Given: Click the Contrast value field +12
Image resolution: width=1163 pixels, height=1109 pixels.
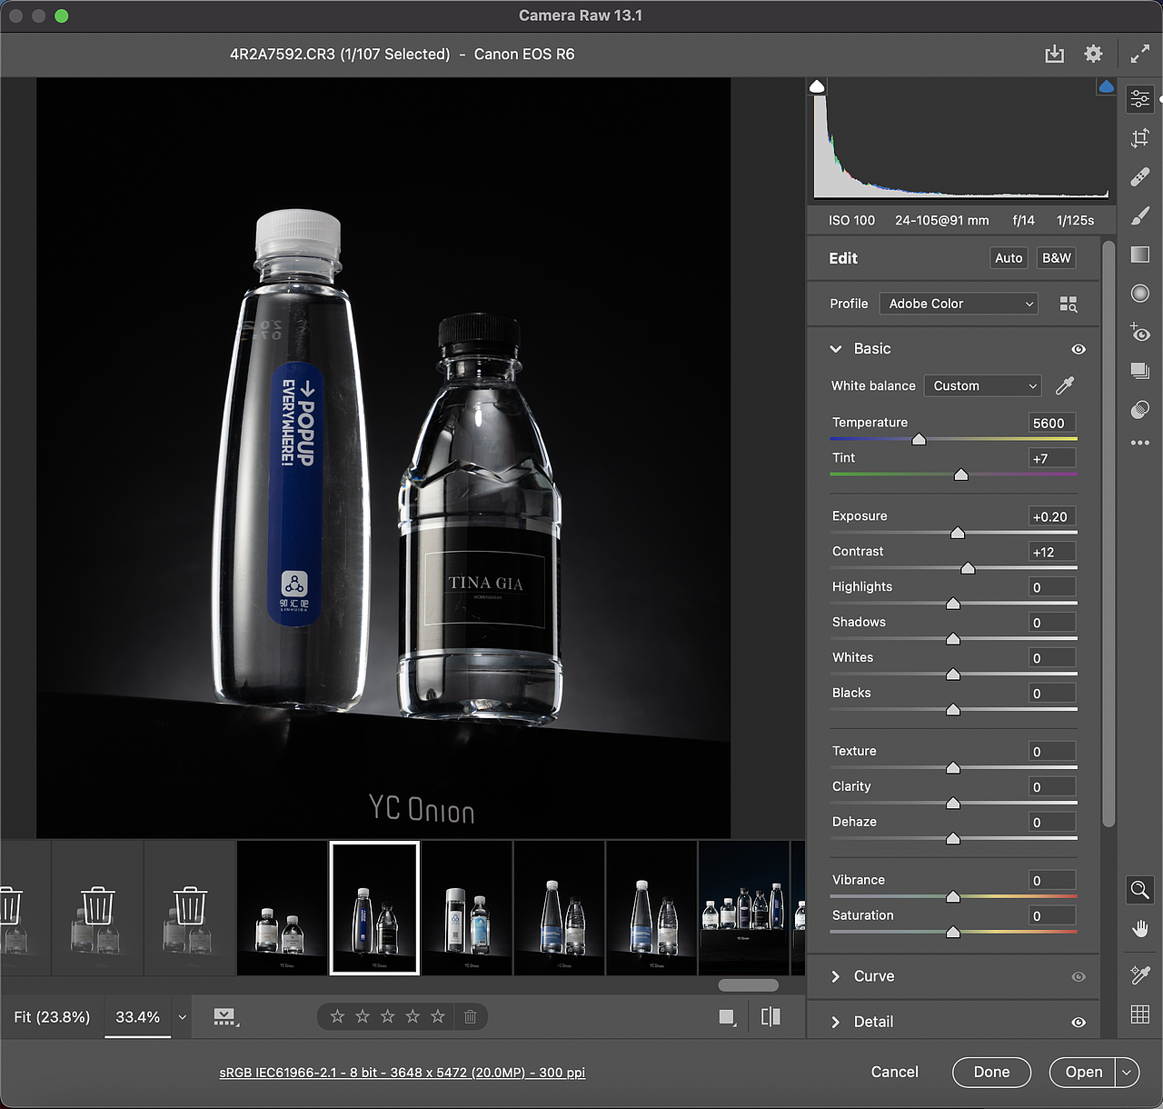Looking at the screenshot, I should click(1052, 553).
